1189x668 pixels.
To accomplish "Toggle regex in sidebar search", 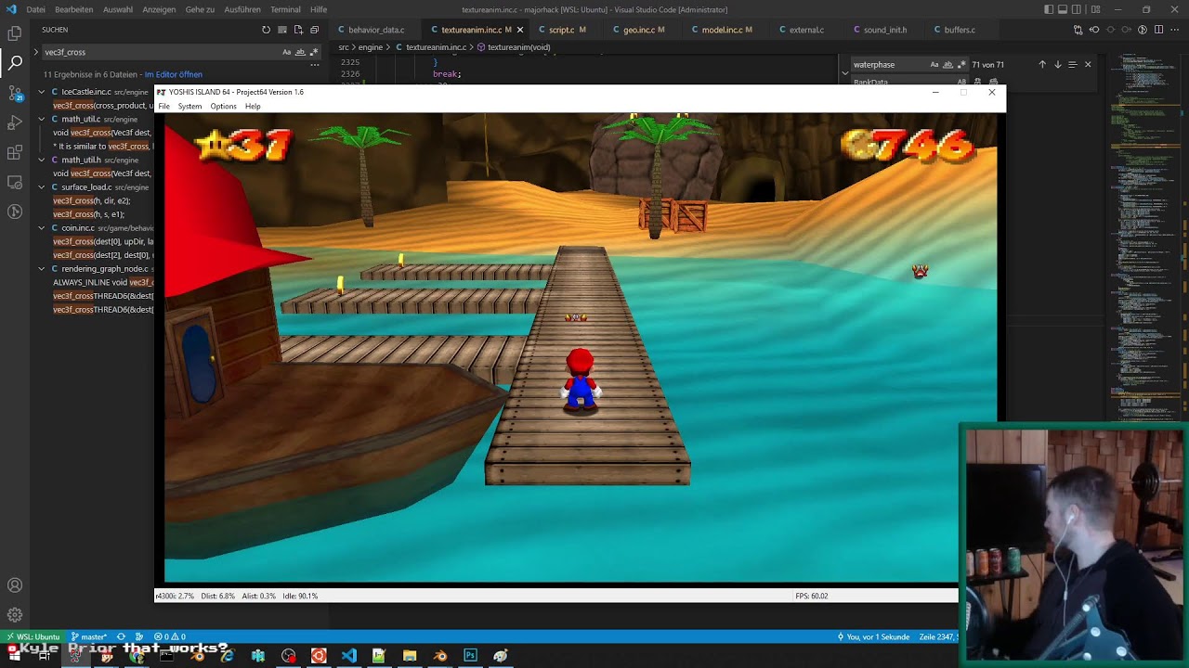I will pyautogui.click(x=314, y=52).
